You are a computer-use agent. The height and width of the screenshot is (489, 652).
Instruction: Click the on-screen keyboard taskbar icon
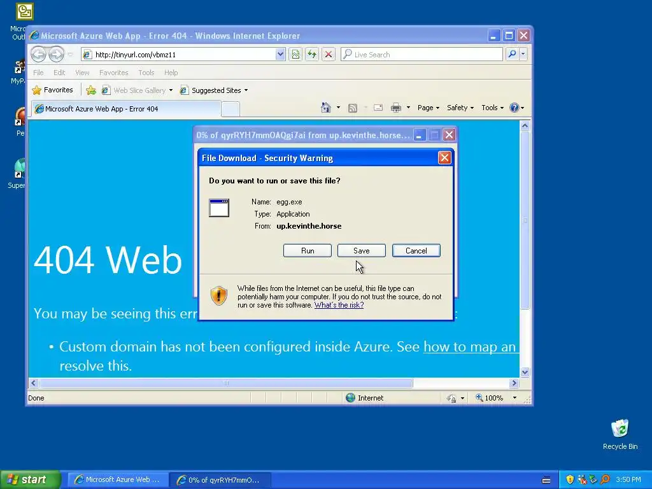point(546,480)
